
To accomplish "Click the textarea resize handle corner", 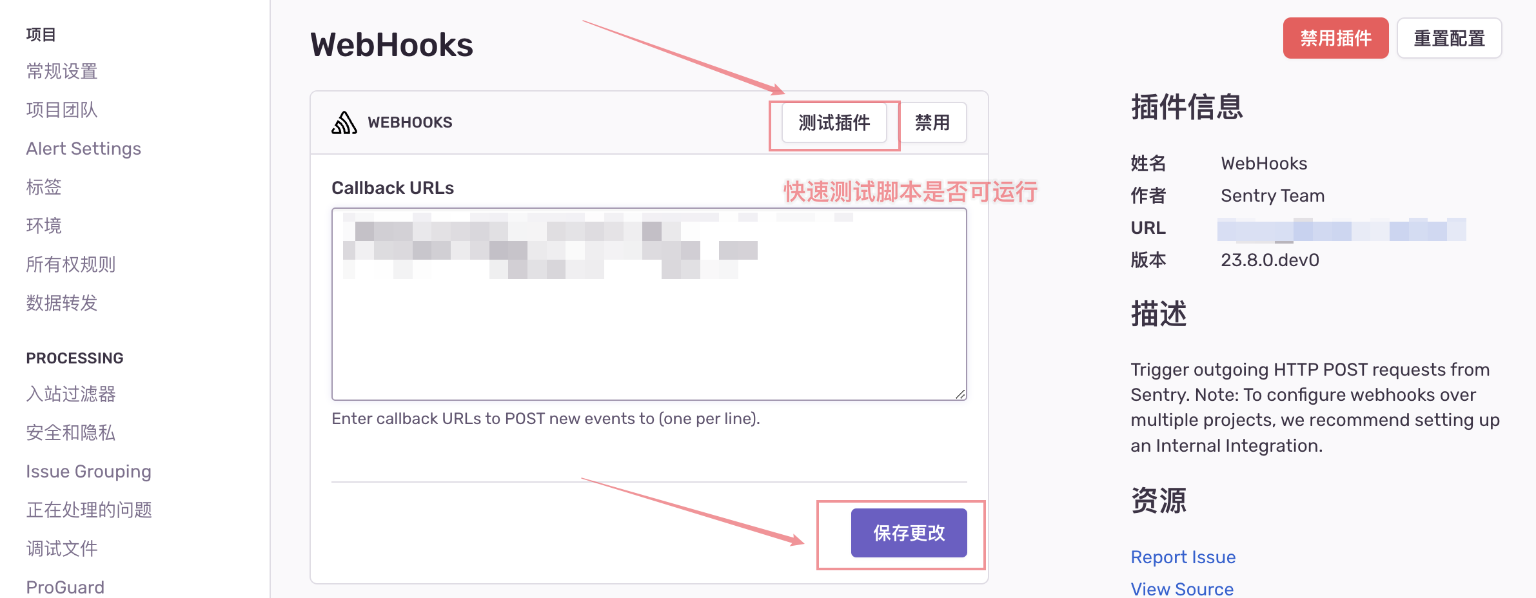I will [960, 394].
